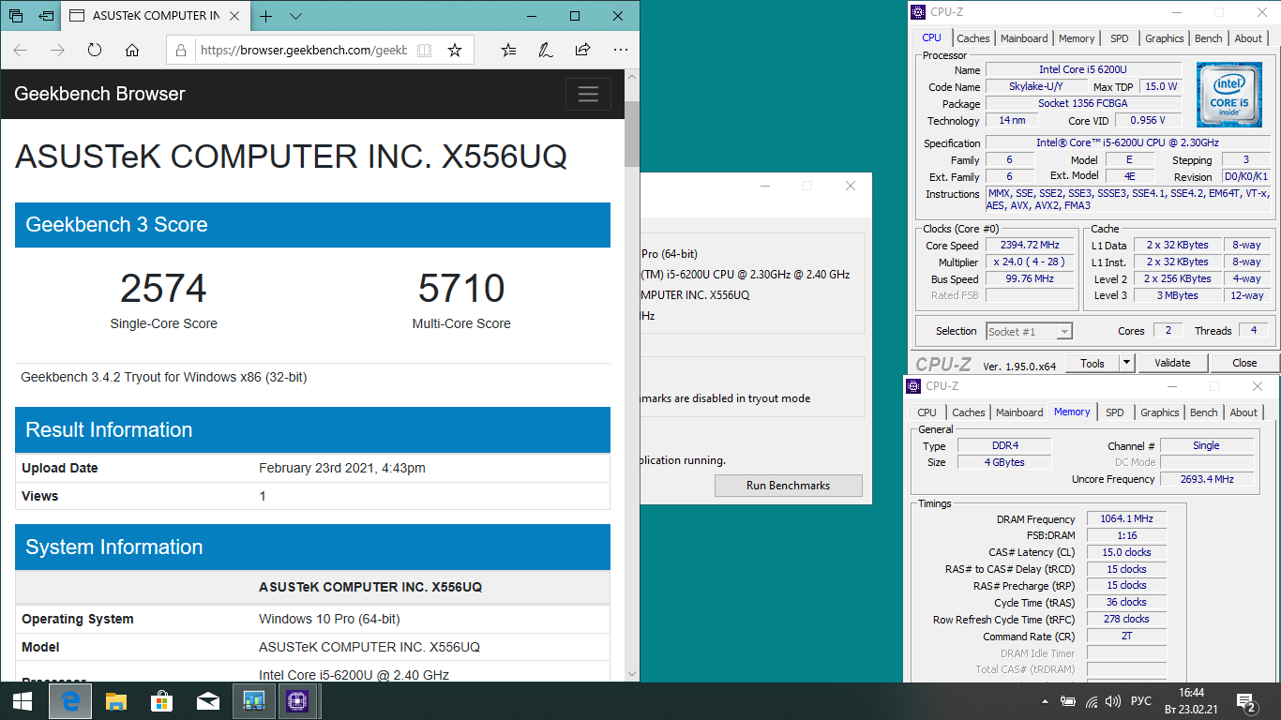The width and height of the screenshot is (1281, 720).
Task: Select SPD tab in lower CPU-Z window
Action: [1115, 412]
